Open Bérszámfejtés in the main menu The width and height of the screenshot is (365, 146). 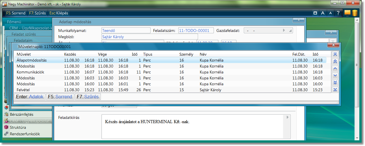(x=22, y=115)
